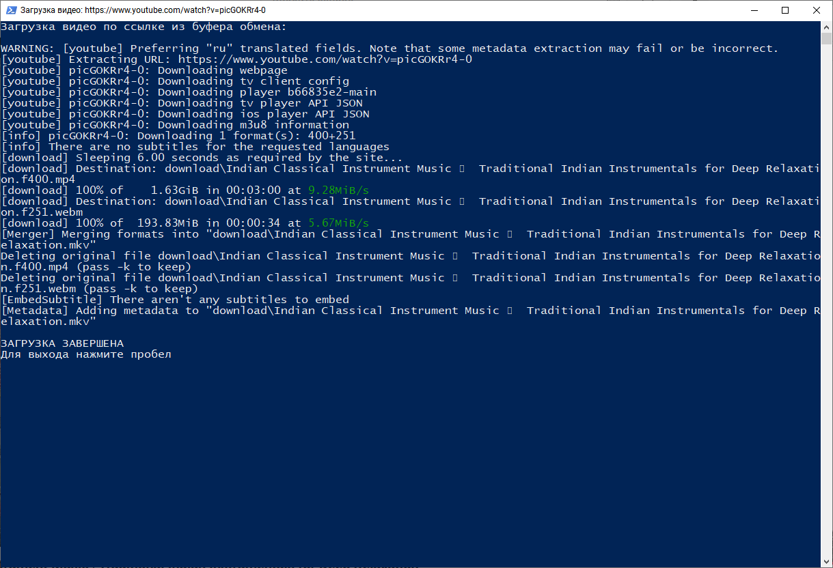Minimize the download console window
Screen dimensions: 833x568
click(754, 10)
